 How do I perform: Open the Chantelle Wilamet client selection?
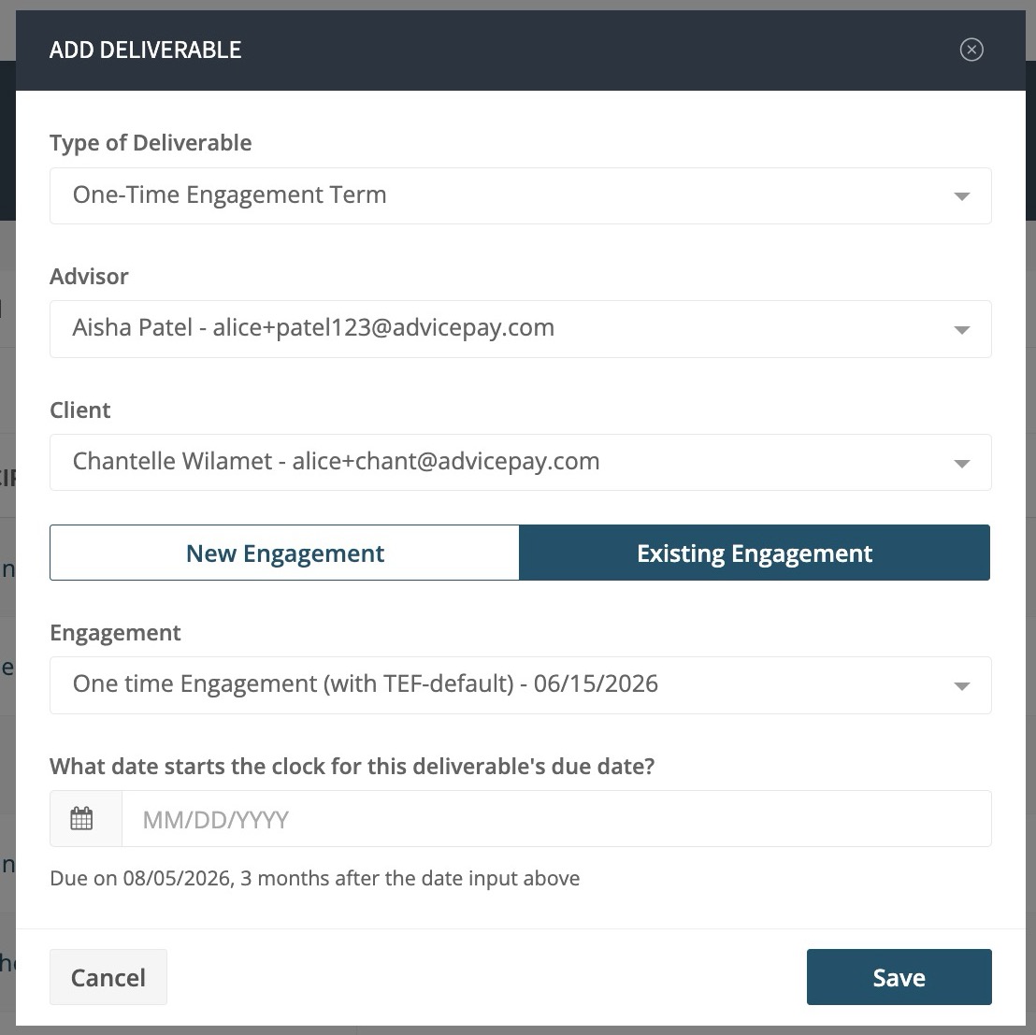(521, 463)
